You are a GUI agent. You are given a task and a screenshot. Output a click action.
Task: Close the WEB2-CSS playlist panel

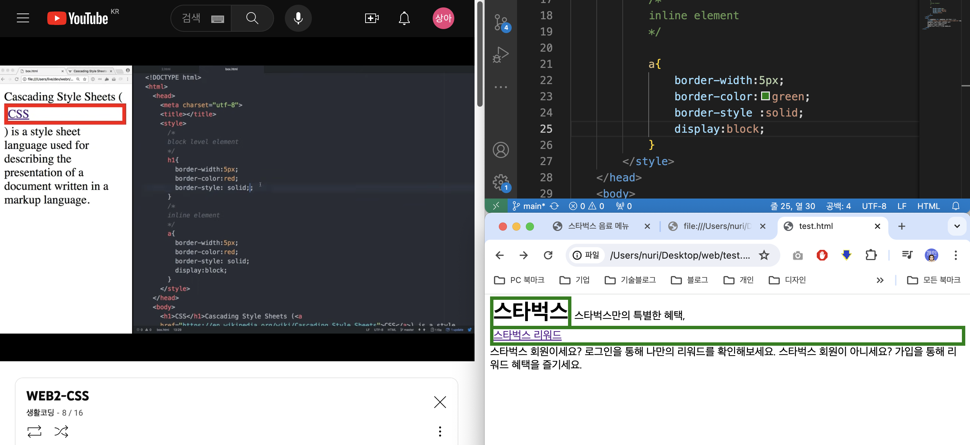[x=440, y=402]
